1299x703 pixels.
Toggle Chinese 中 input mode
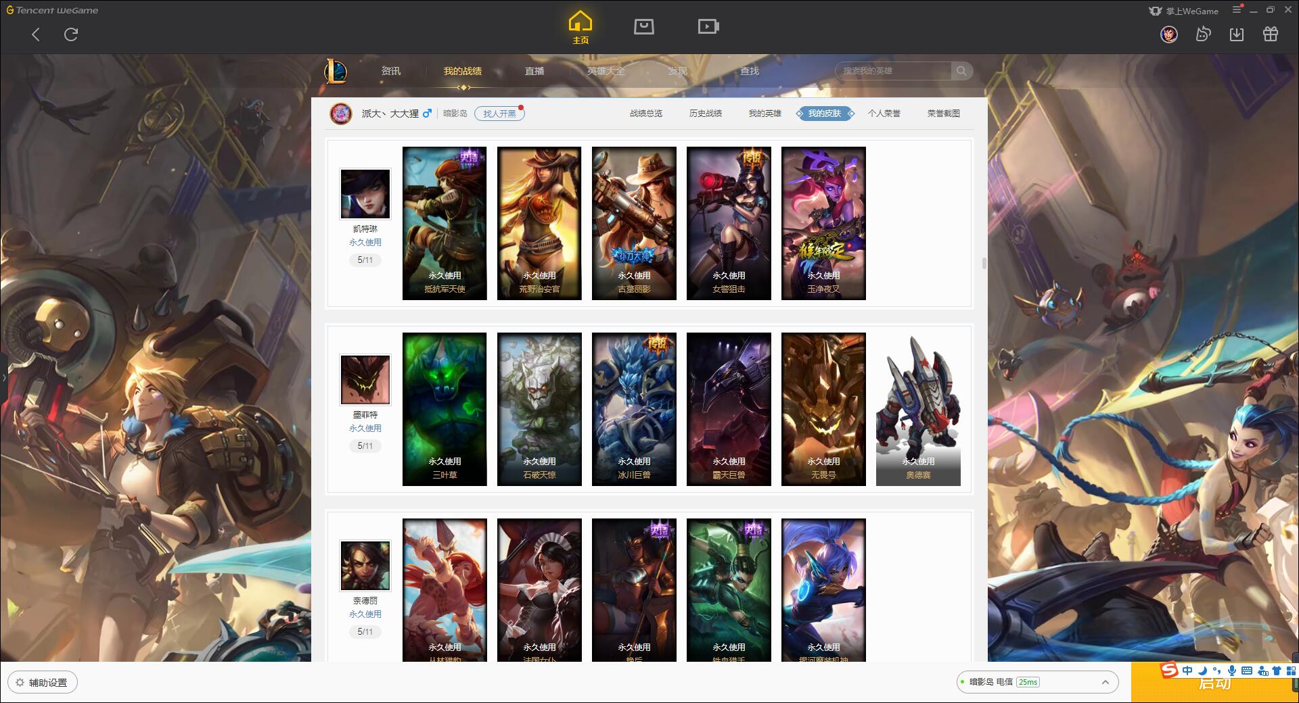(x=1187, y=671)
